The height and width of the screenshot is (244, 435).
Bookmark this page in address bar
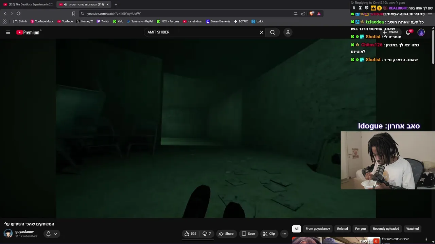pos(73,14)
